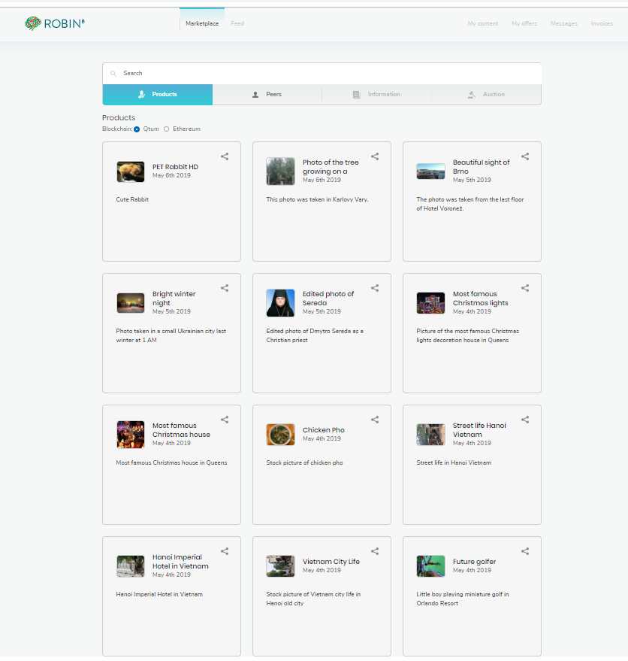Share the Bright winter night card
The height and width of the screenshot is (661, 628).
point(225,288)
